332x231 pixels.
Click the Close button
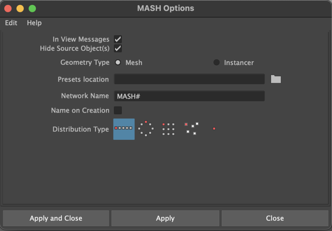click(275, 218)
